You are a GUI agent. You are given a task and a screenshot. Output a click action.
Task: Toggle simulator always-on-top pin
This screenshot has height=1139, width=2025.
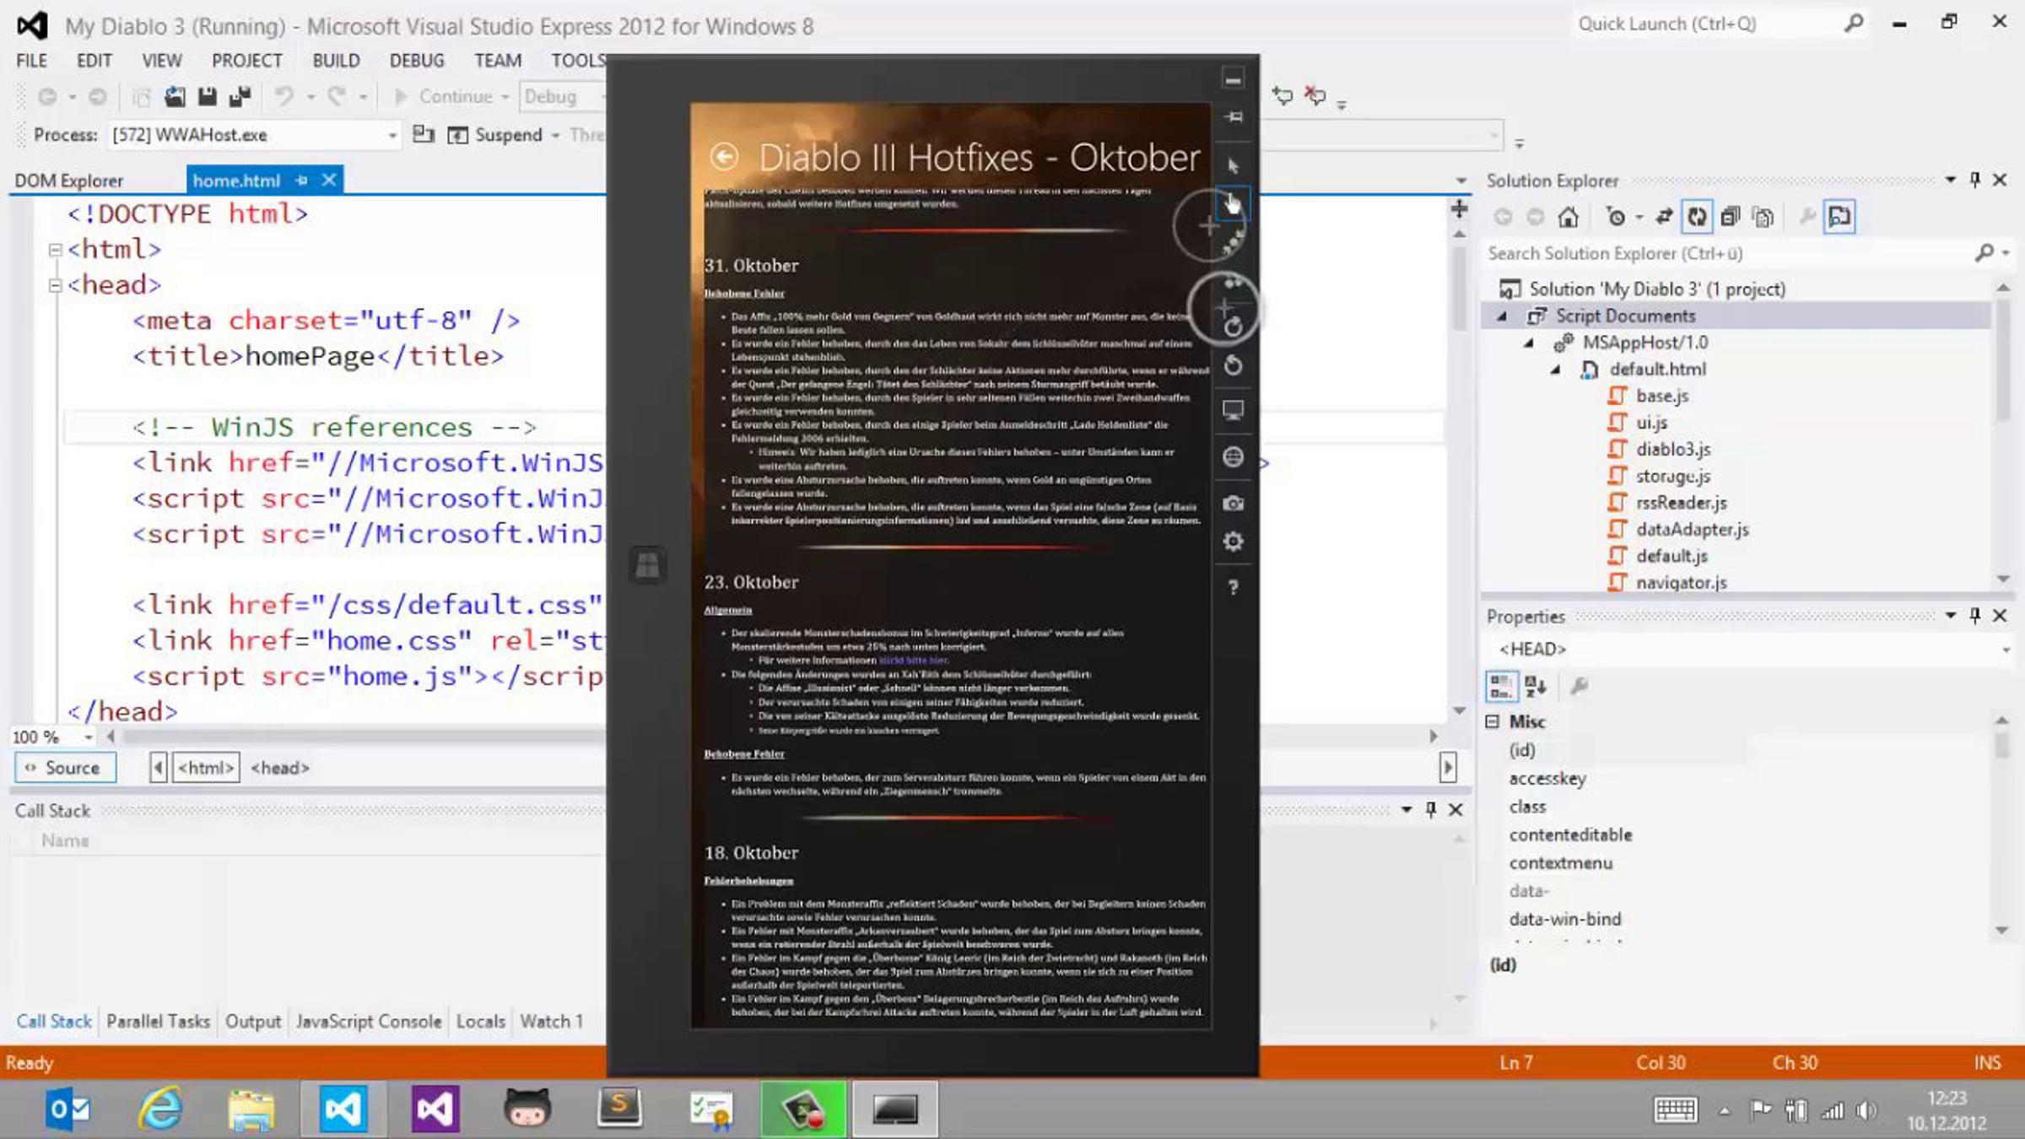[x=1233, y=116]
